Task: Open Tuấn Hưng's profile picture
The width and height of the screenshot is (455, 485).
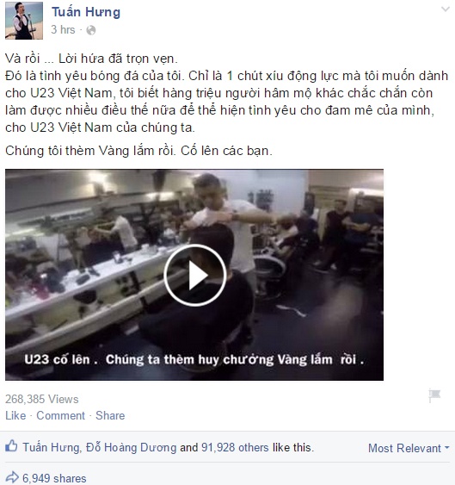Action: pos(24,21)
